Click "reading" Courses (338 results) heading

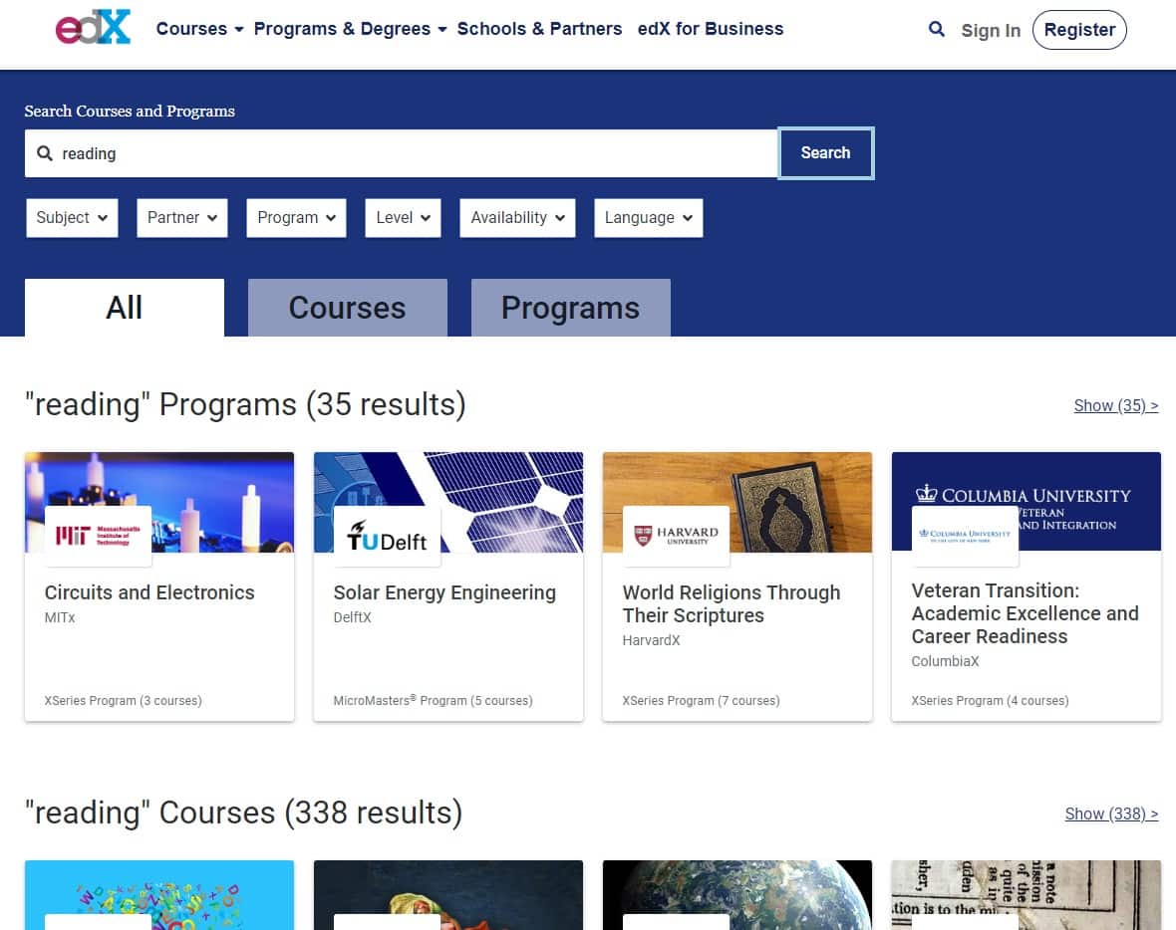(x=244, y=814)
